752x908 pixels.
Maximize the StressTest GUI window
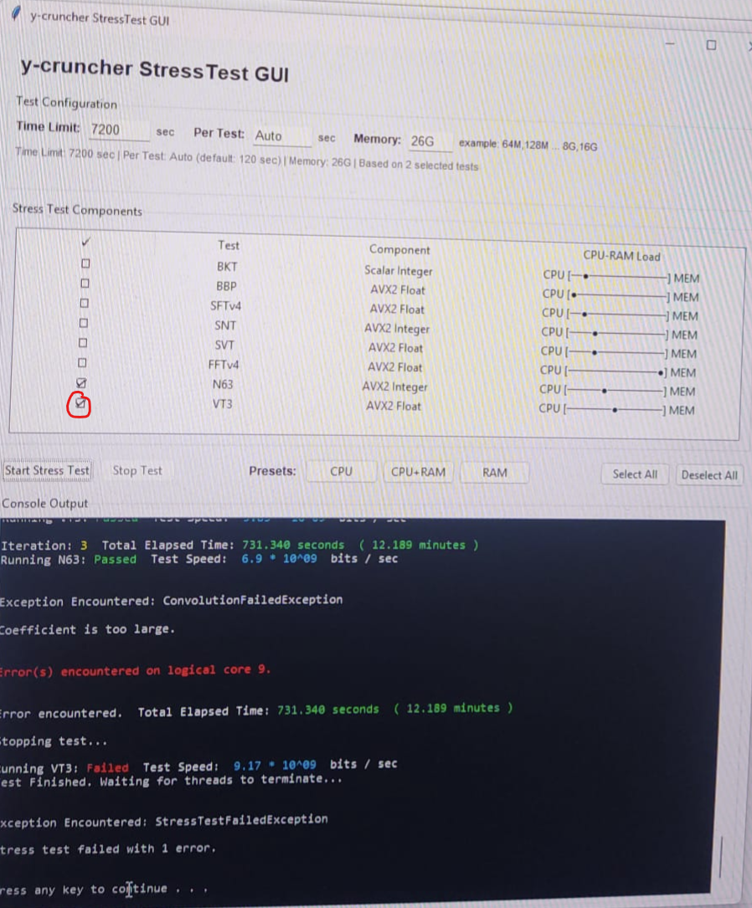pyautogui.click(x=711, y=45)
